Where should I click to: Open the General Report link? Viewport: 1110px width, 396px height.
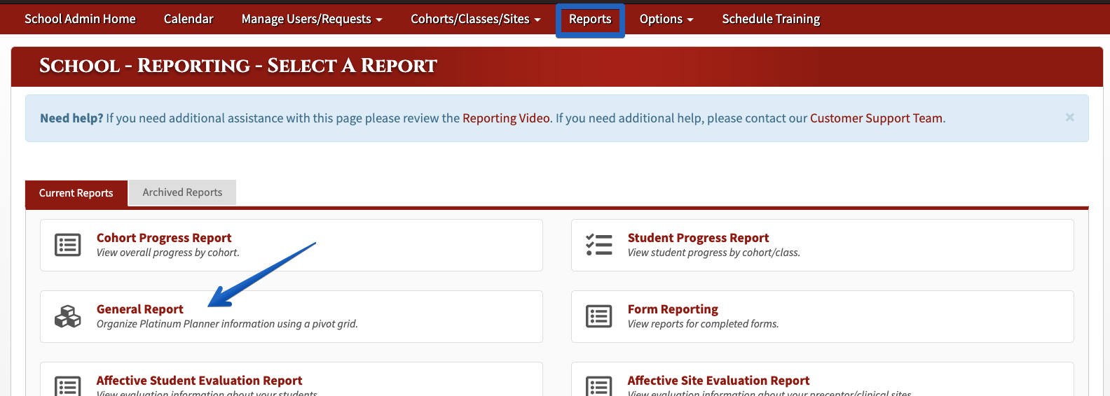click(140, 309)
